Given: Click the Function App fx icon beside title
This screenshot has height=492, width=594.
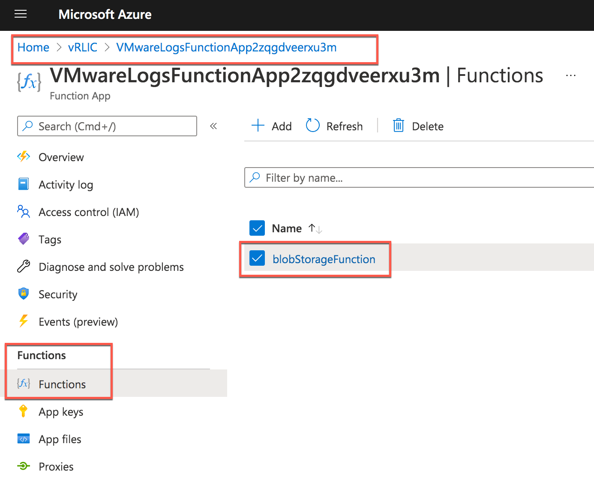Looking at the screenshot, I should click(x=29, y=81).
